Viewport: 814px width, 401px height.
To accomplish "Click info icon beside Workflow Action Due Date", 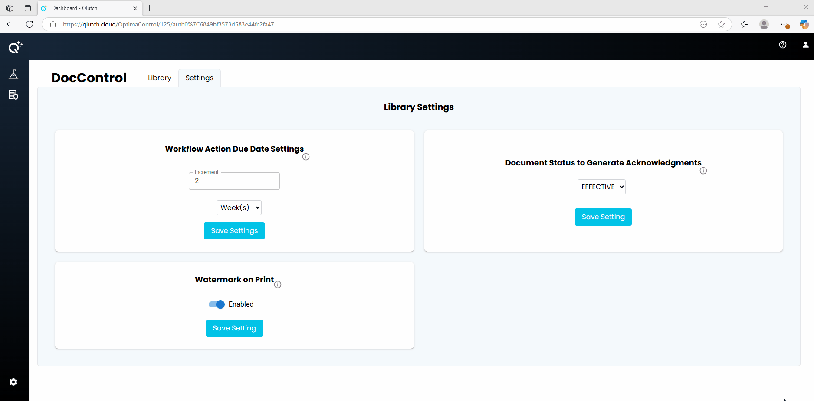I will (x=306, y=157).
